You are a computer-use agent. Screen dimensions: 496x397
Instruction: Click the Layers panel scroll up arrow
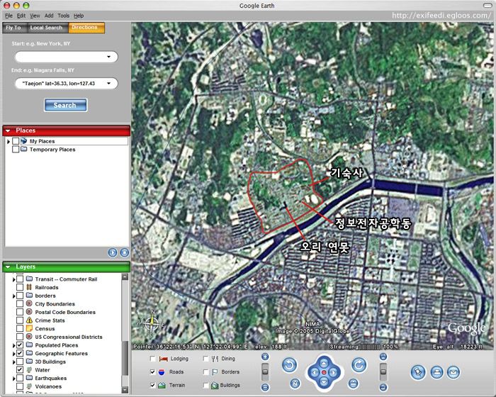point(125,277)
